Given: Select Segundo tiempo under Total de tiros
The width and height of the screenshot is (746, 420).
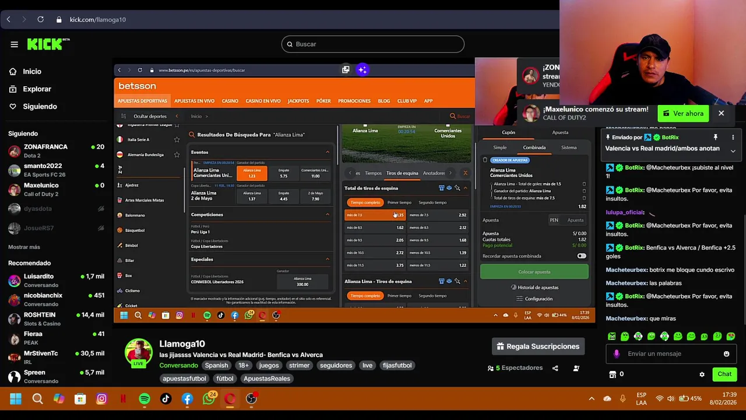Looking at the screenshot, I should (x=432, y=202).
